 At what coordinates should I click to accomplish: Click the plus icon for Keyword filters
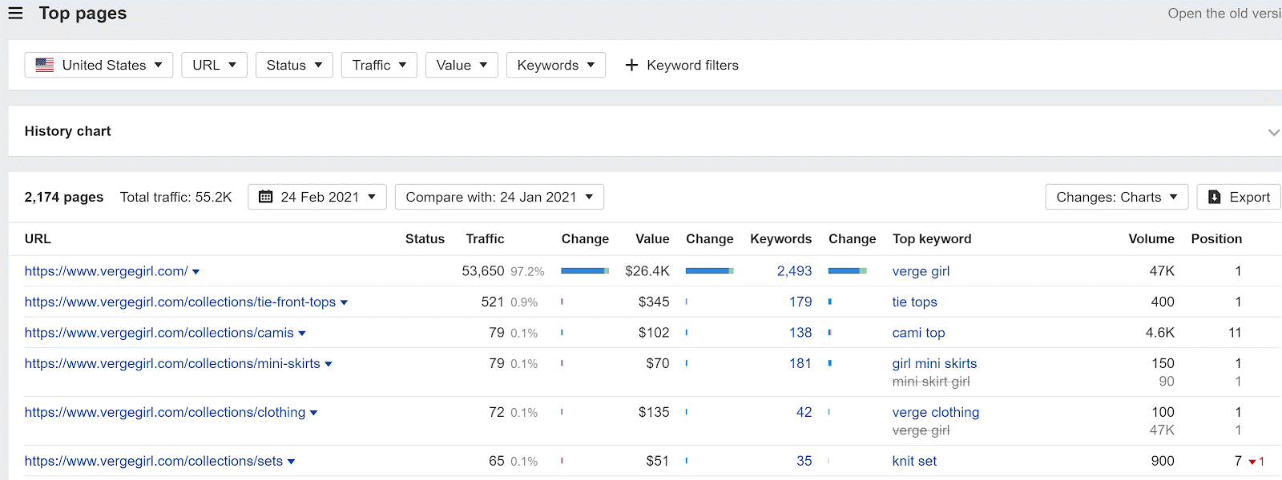631,65
